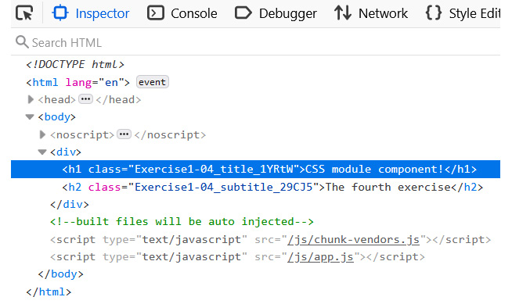Switch to the Debugger tab
Image resolution: width=512 pixels, height=304 pixels.
point(276,13)
